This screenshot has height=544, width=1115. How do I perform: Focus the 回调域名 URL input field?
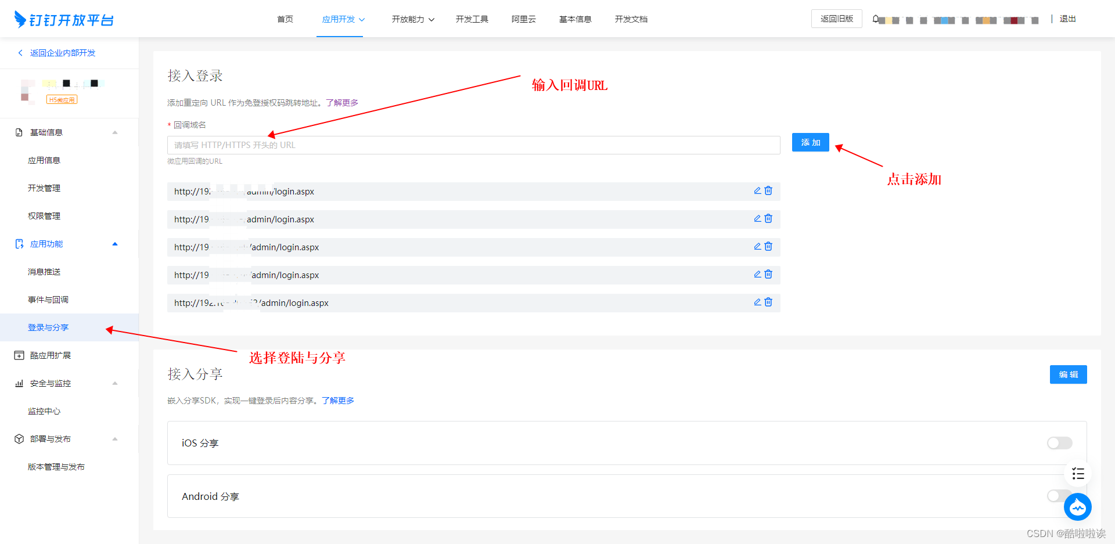[474, 145]
